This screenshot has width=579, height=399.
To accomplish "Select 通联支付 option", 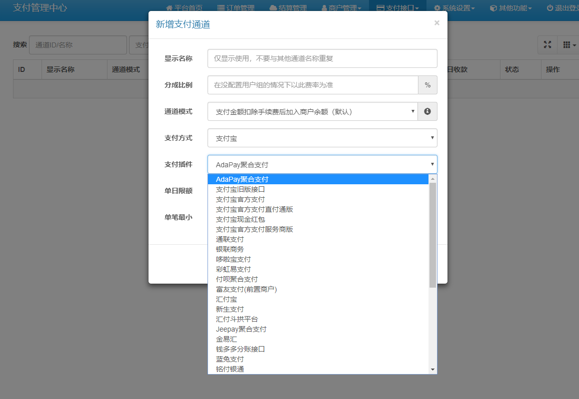I will (318, 239).
